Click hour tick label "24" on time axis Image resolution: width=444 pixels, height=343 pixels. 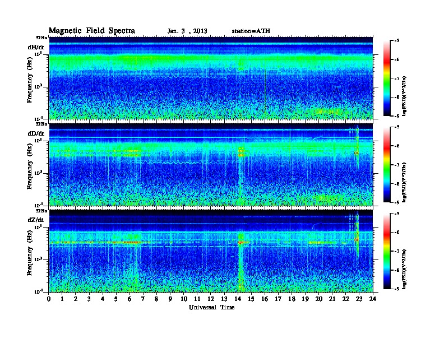click(373, 299)
